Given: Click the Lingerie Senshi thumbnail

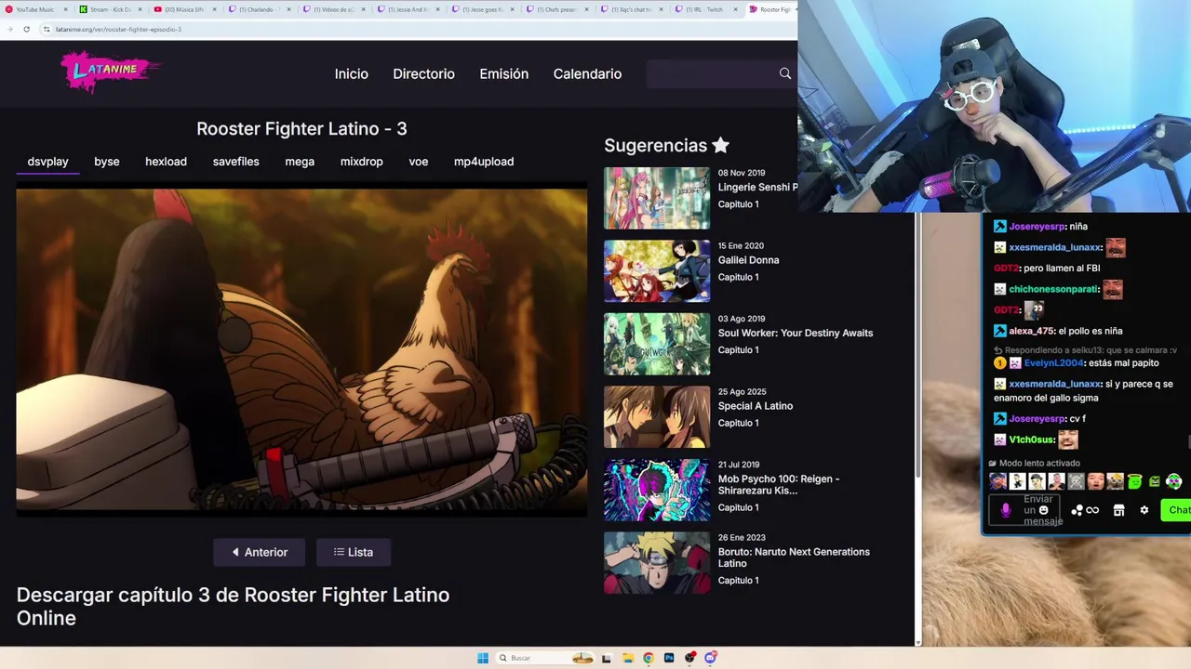Looking at the screenshot, I should coord(657,198).
